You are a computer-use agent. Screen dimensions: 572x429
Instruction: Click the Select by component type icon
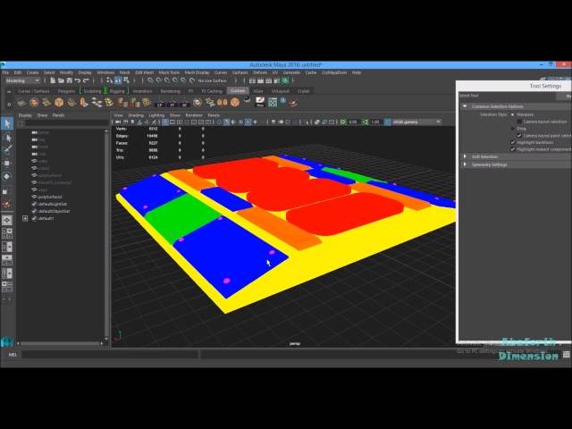(x=126, y=80)
